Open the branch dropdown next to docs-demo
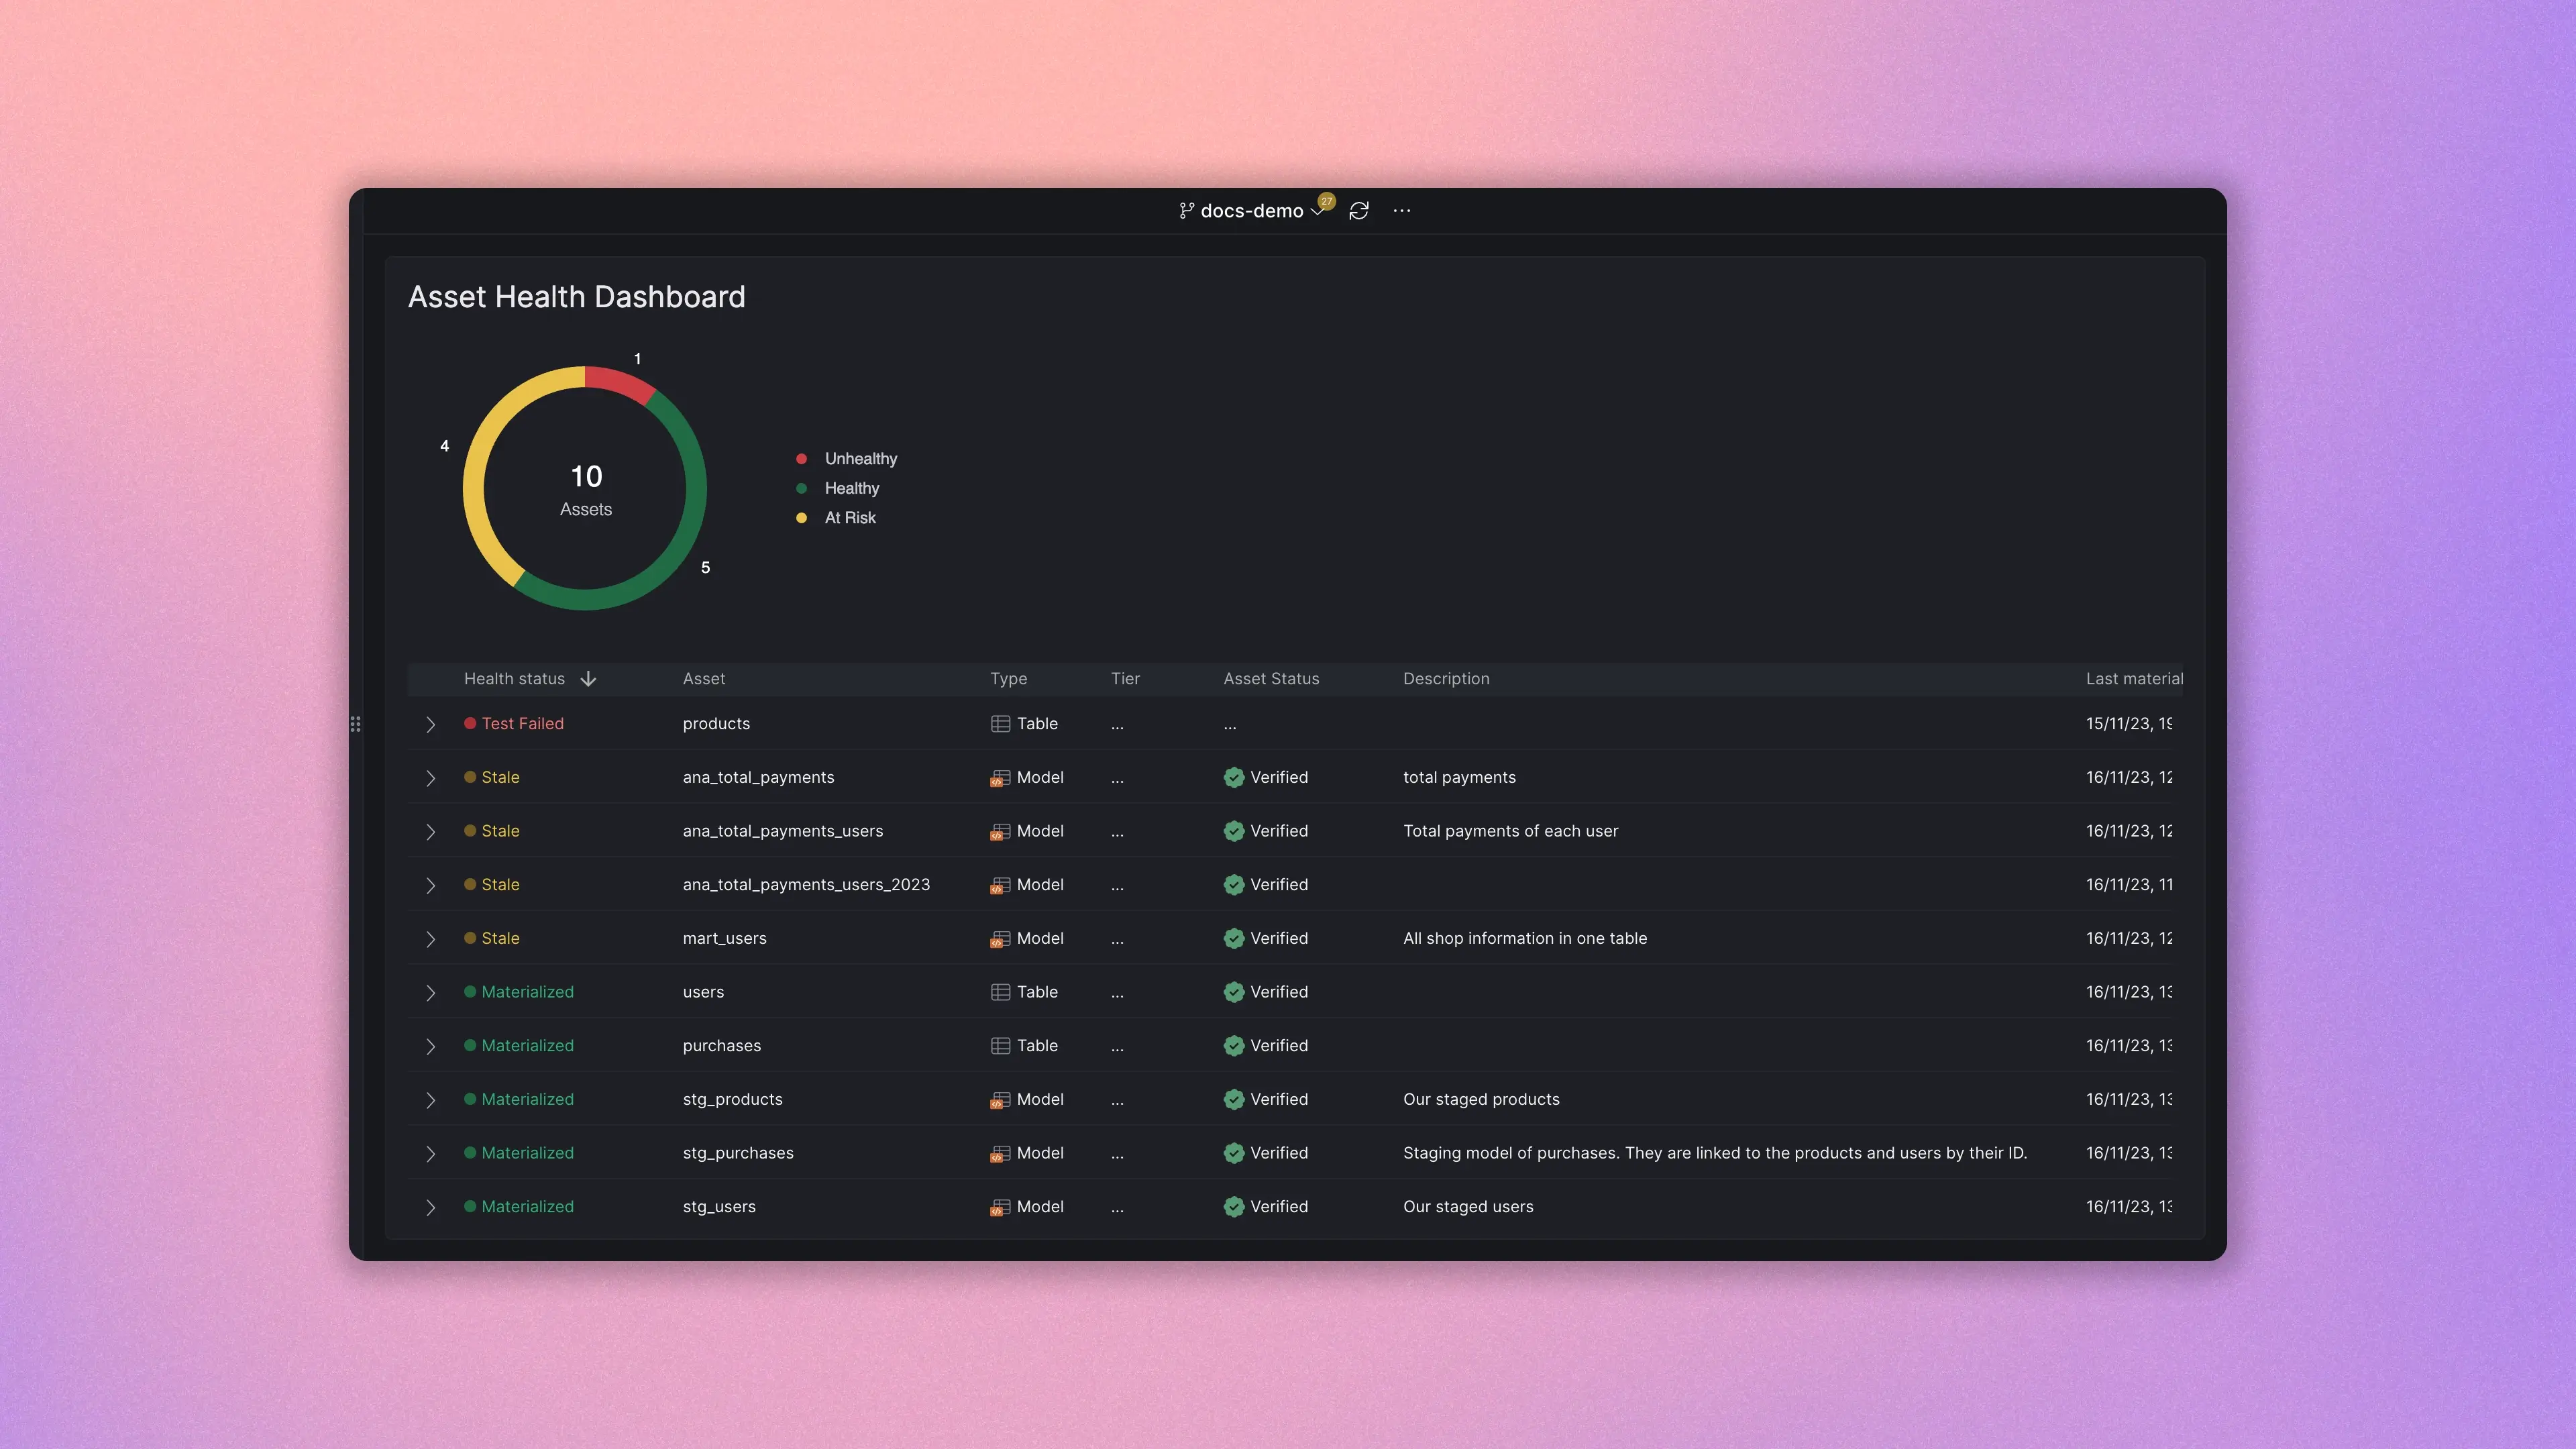The width and height of the screenshot is (2576, 1449). pos(1317,212)
